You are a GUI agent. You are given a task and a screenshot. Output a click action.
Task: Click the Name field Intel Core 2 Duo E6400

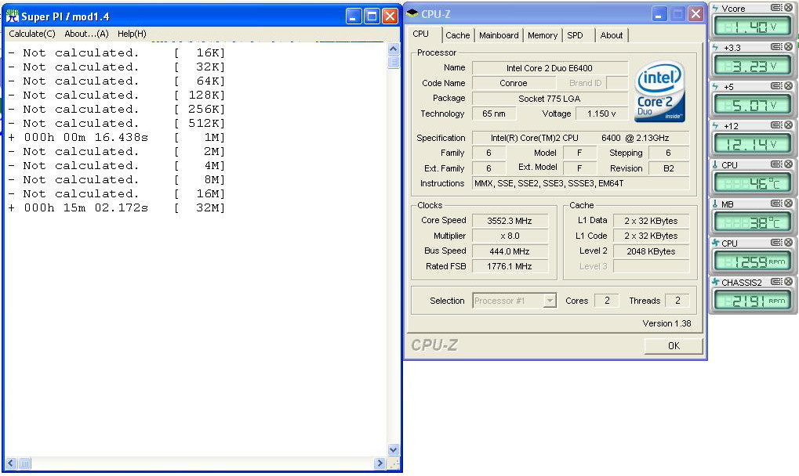pos(550,67)
